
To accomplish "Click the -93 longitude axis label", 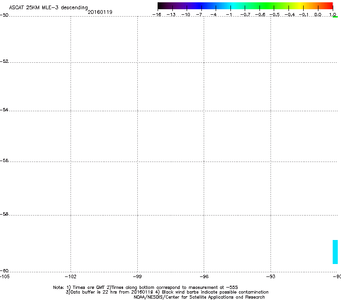I will (x=271, y=276).
